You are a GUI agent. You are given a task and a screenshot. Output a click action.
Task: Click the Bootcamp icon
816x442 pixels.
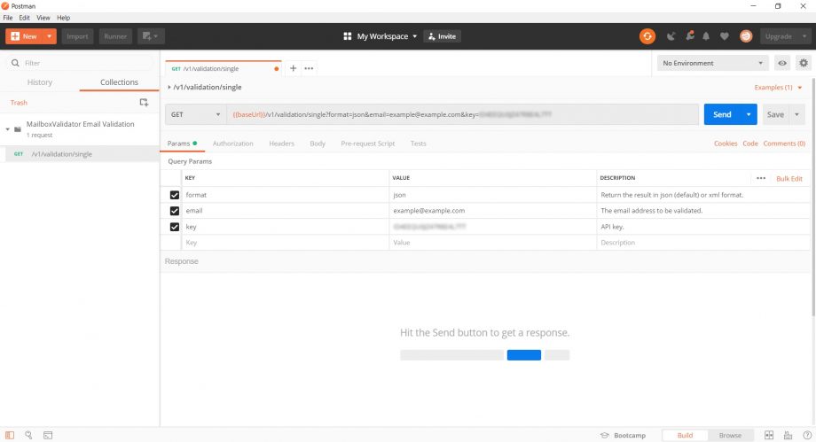coord(604,435)
